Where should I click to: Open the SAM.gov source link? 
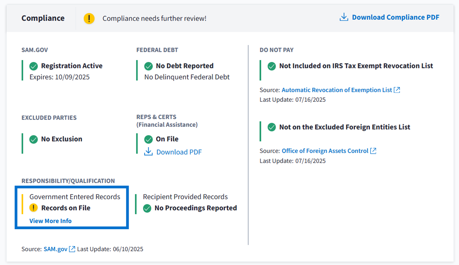[x=55, y=249]
